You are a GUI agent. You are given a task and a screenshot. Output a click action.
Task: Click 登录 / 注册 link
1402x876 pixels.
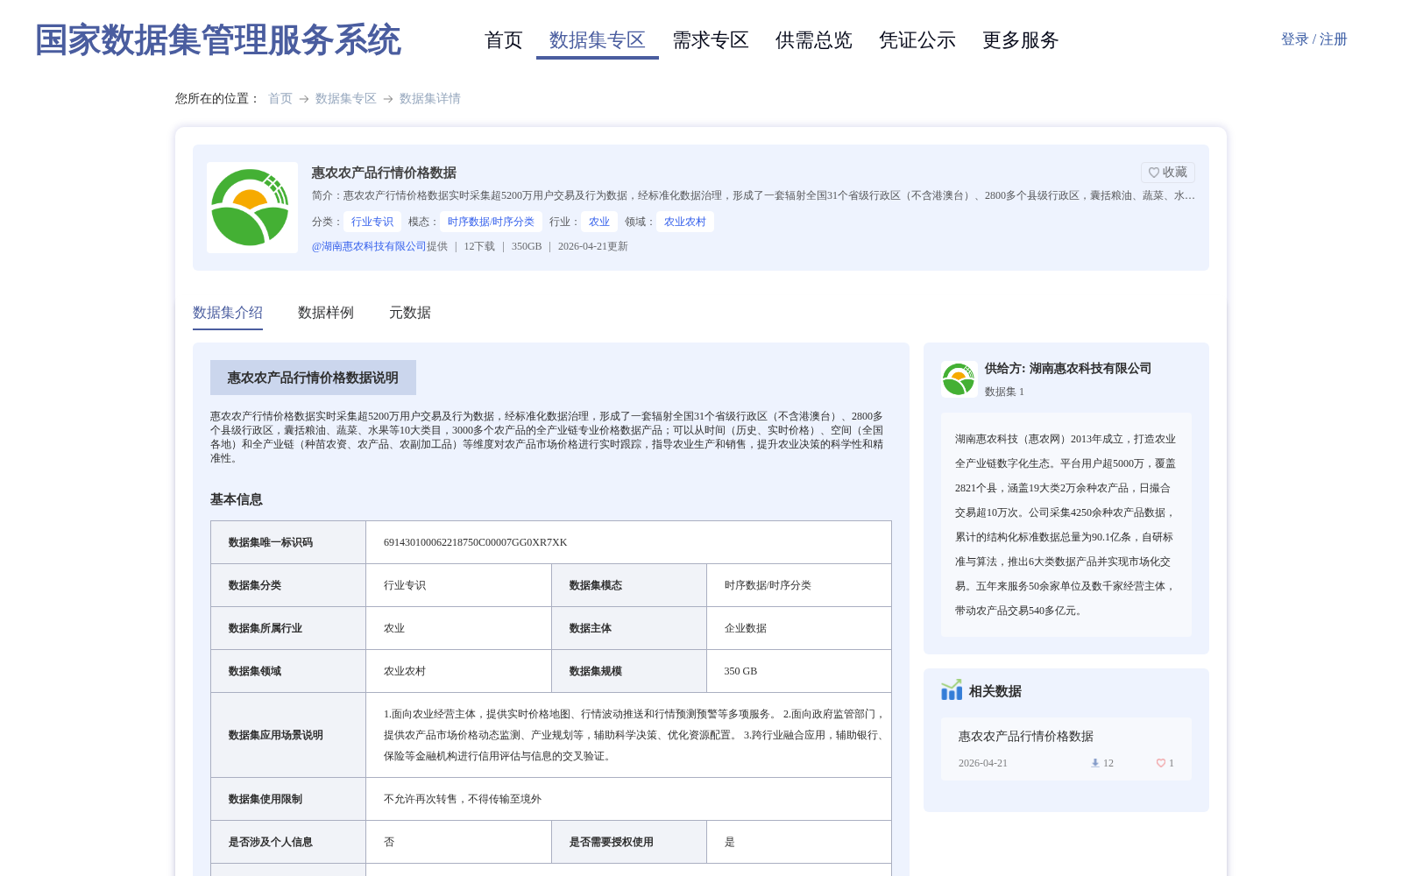click(x=1314, y=39)
